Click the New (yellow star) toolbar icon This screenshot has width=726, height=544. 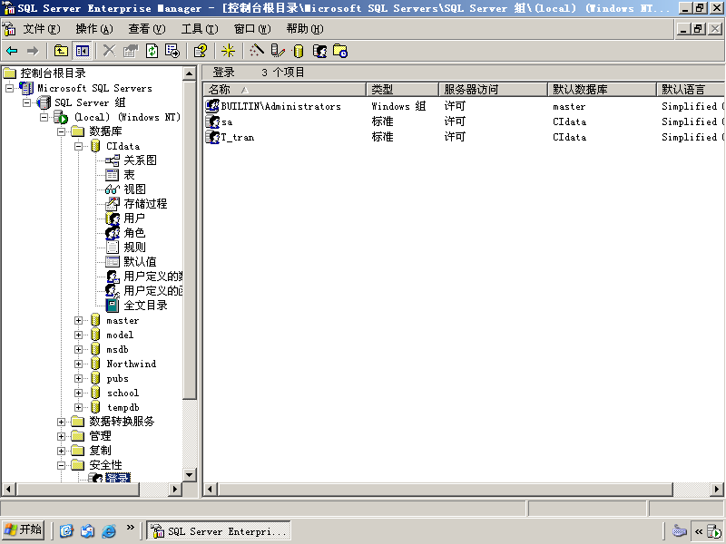coord(228,51)
